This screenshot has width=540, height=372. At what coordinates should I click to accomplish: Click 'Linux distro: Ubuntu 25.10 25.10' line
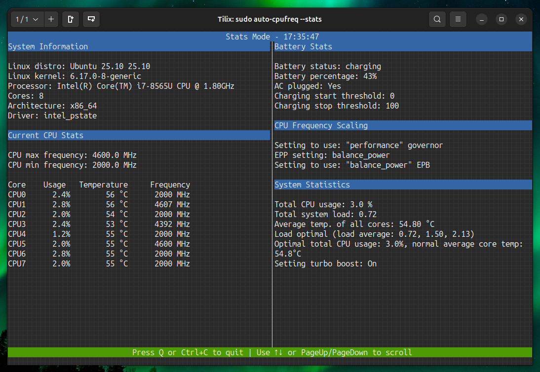tap(79, 66)
